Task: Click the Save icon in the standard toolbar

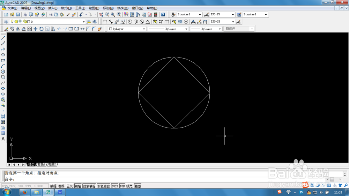Action: pos(18,14)
